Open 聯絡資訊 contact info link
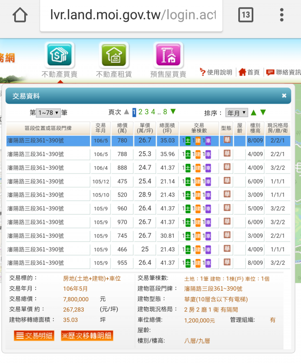The image size is (301, 364). [x=283, y=72]
